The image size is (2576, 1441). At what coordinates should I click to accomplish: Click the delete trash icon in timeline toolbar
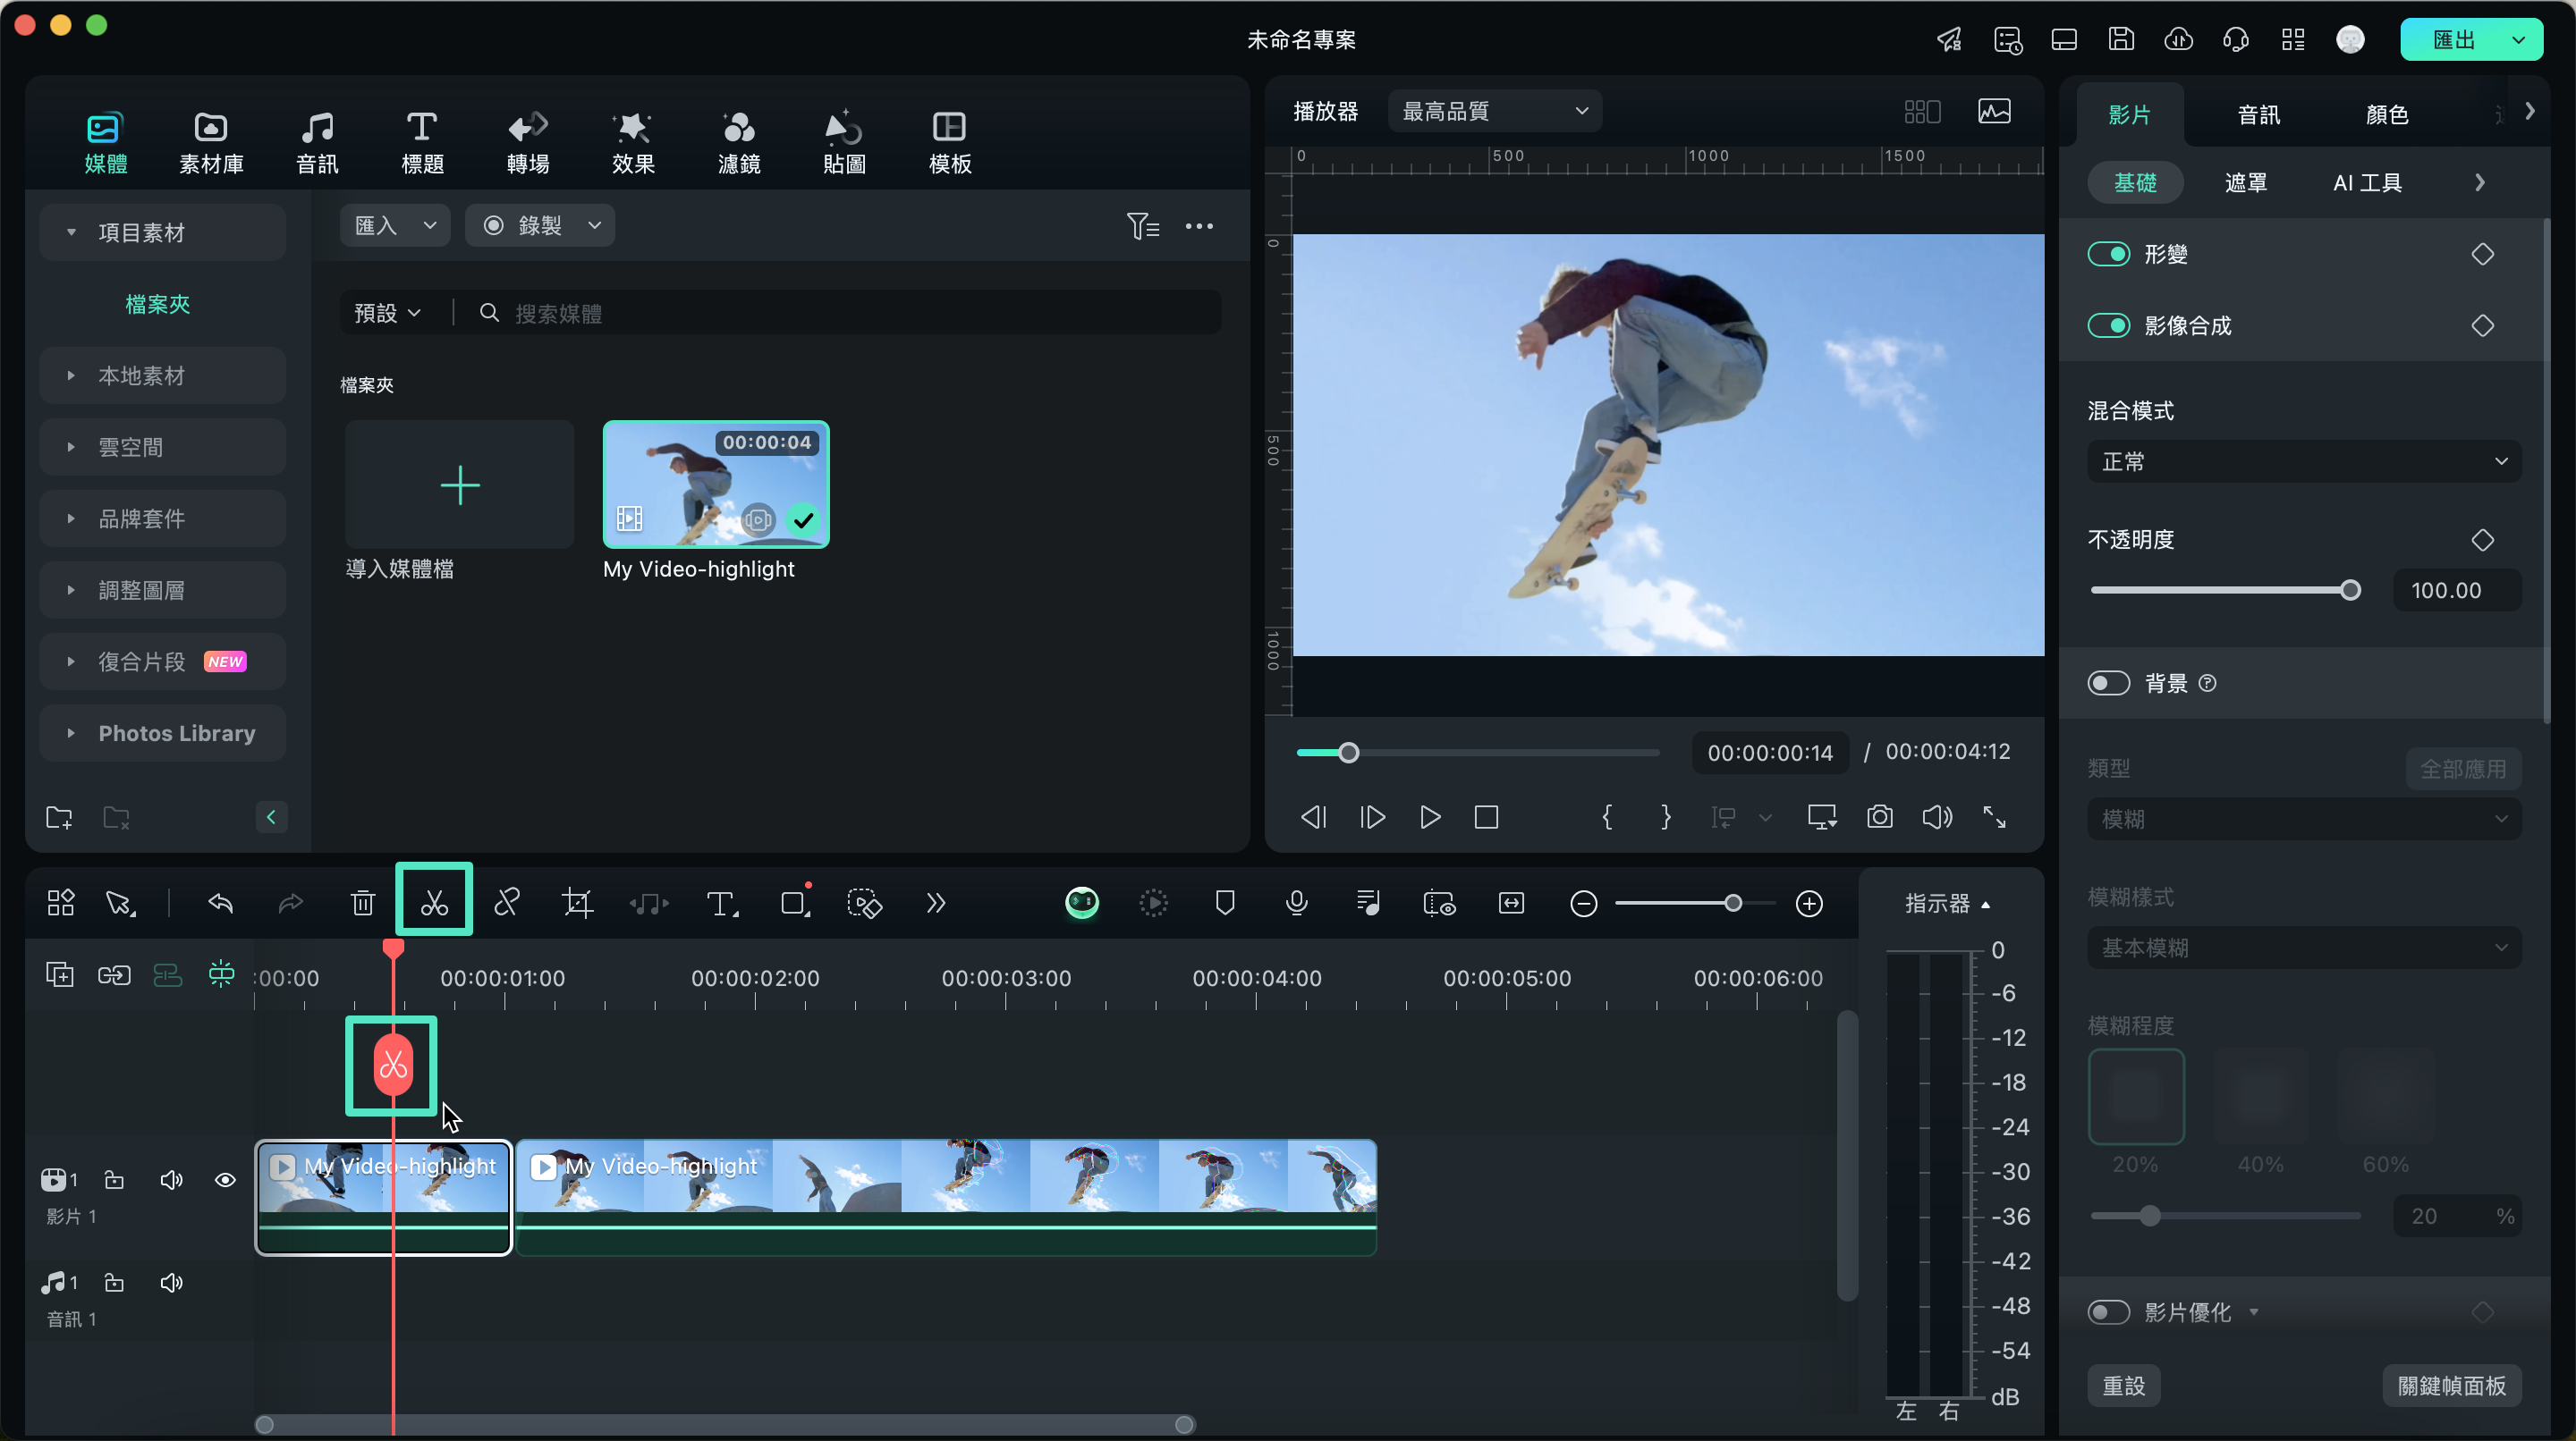[362, 904]
